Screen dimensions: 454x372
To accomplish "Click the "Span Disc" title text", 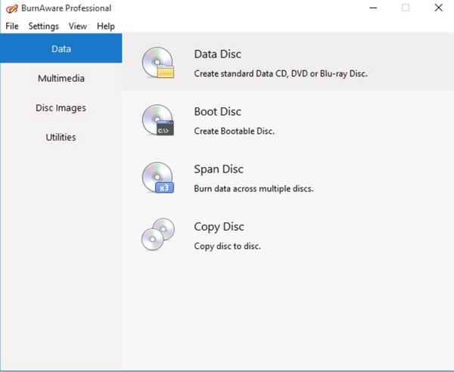I will [219, 169].
